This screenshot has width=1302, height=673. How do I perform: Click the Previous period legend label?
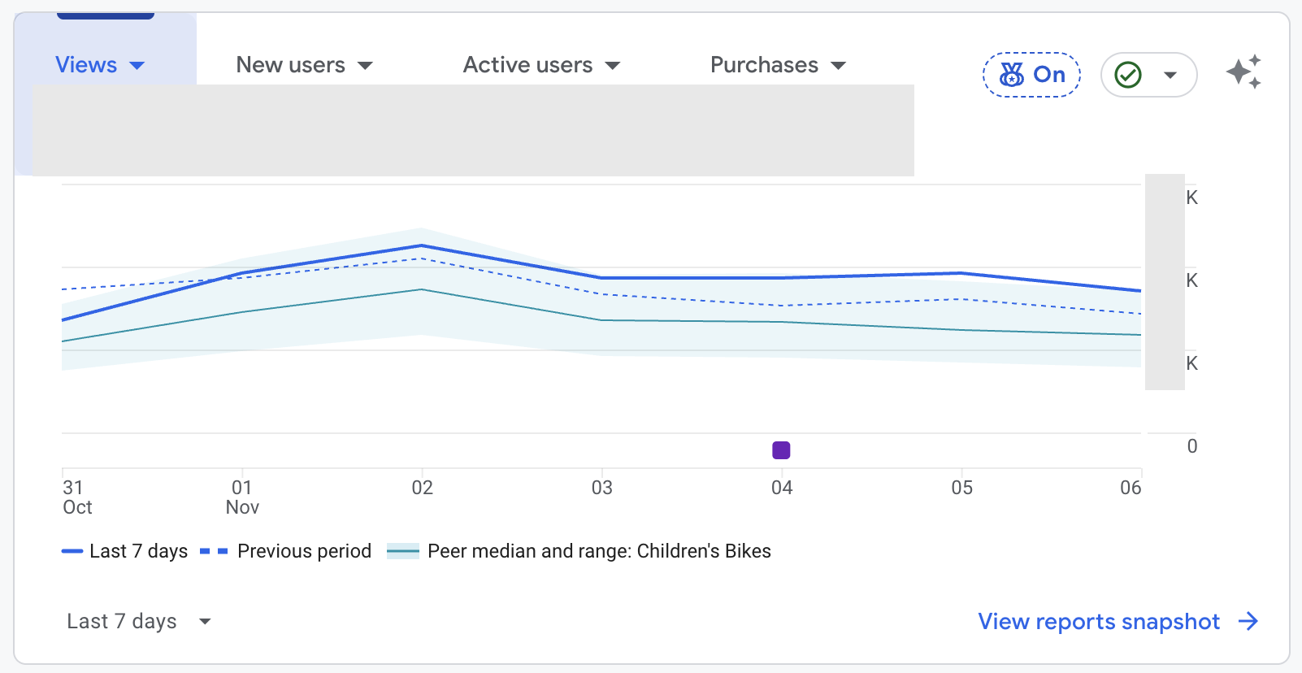304,551
